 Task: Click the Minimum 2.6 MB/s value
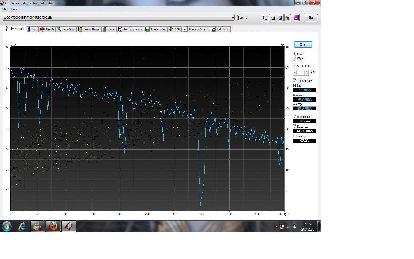click(304, 90)
